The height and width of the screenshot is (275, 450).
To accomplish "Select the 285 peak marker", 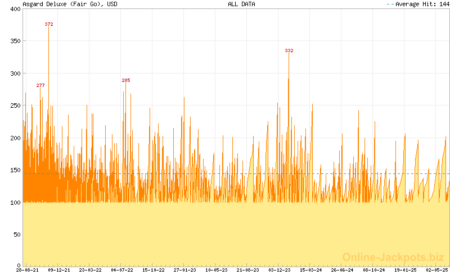I will pos(126,80).
